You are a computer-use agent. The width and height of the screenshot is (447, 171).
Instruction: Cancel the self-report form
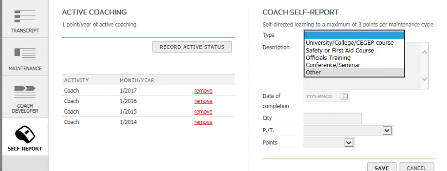tap(417, 168)
